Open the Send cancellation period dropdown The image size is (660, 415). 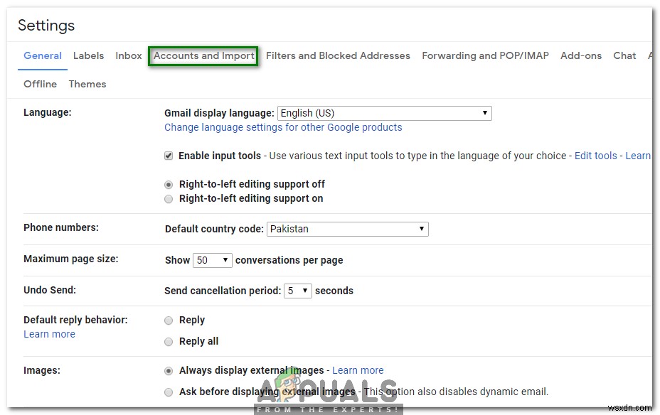297,291
